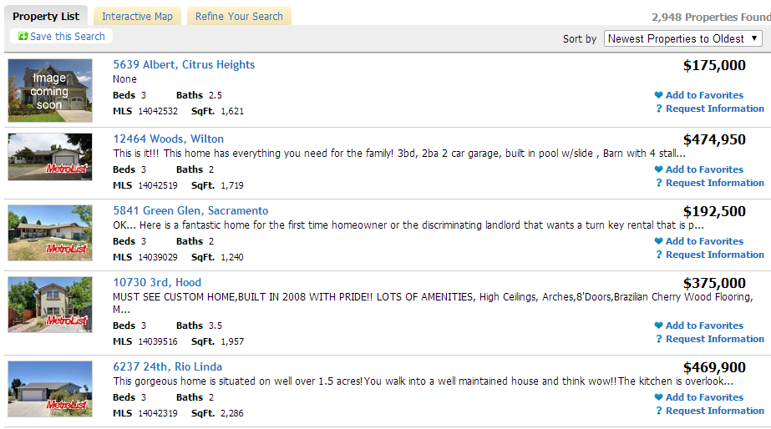Switch to the Interactive Map tab
The height and width of the screenshot is (429, 771).
point(137,17)
